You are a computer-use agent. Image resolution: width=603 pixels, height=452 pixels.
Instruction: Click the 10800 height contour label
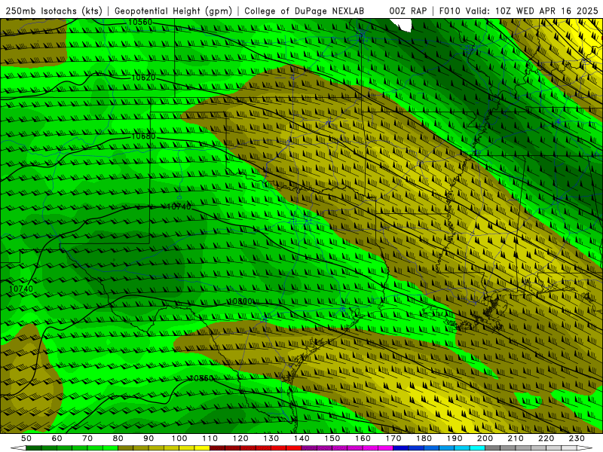point(240,301)
